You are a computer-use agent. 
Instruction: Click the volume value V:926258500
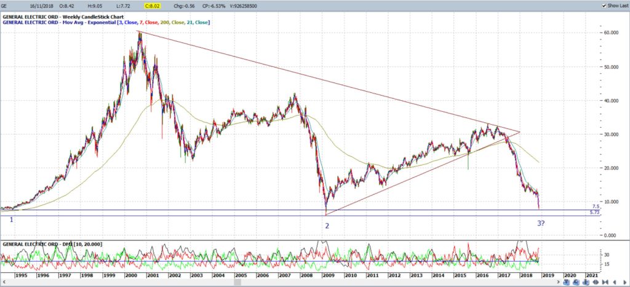243,6
